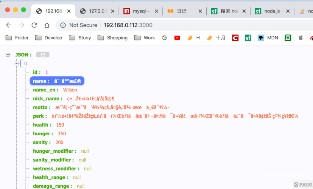This screenshot has width=313, height=189.
Task: Collapse array item 0
Action: pyautogui.click(x=16, y=64)
